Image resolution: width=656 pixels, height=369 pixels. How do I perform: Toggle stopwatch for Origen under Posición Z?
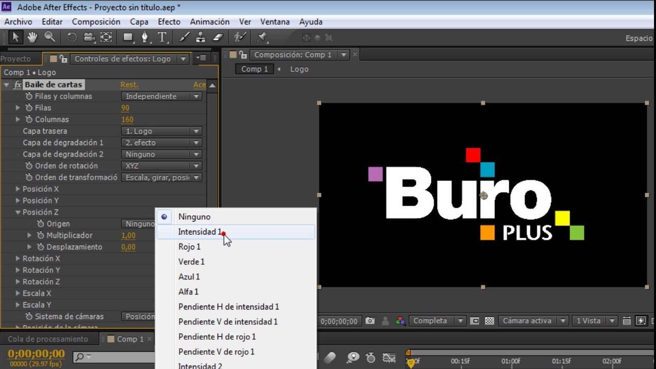click(x=41, y=223)
